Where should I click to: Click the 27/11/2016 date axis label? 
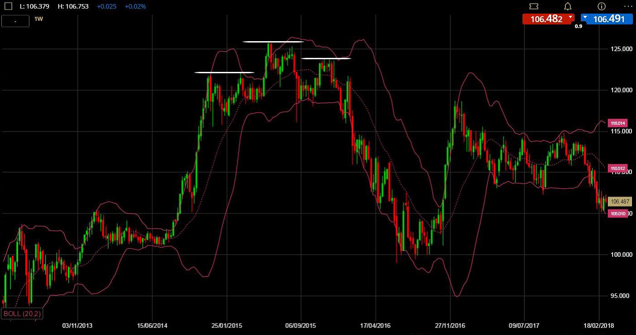click(450, 326)
